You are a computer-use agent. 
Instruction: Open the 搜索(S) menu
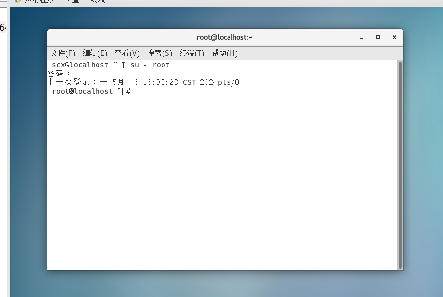coord(160,53)
